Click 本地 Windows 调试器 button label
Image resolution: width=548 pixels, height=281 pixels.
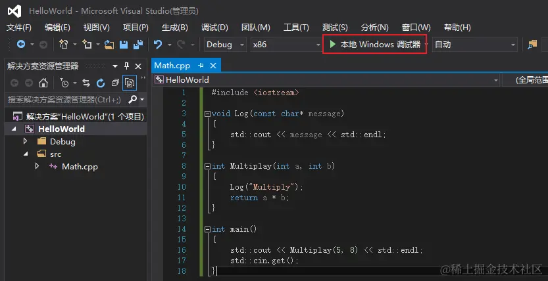tap(381, 44)
